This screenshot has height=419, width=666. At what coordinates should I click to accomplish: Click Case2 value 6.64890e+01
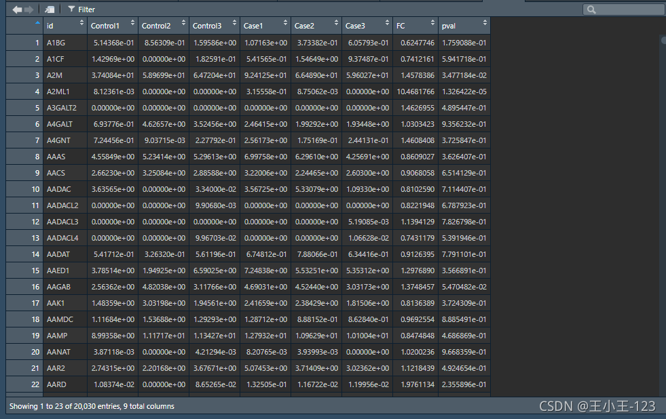[317, 75]
